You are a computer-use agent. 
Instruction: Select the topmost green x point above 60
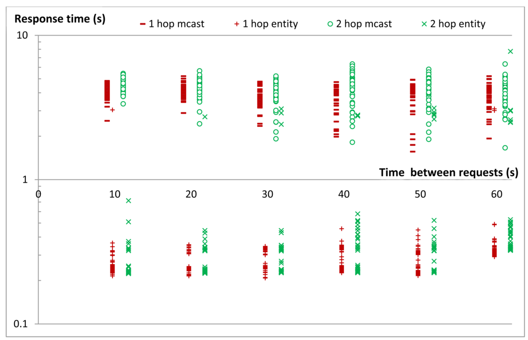(510, 52)
